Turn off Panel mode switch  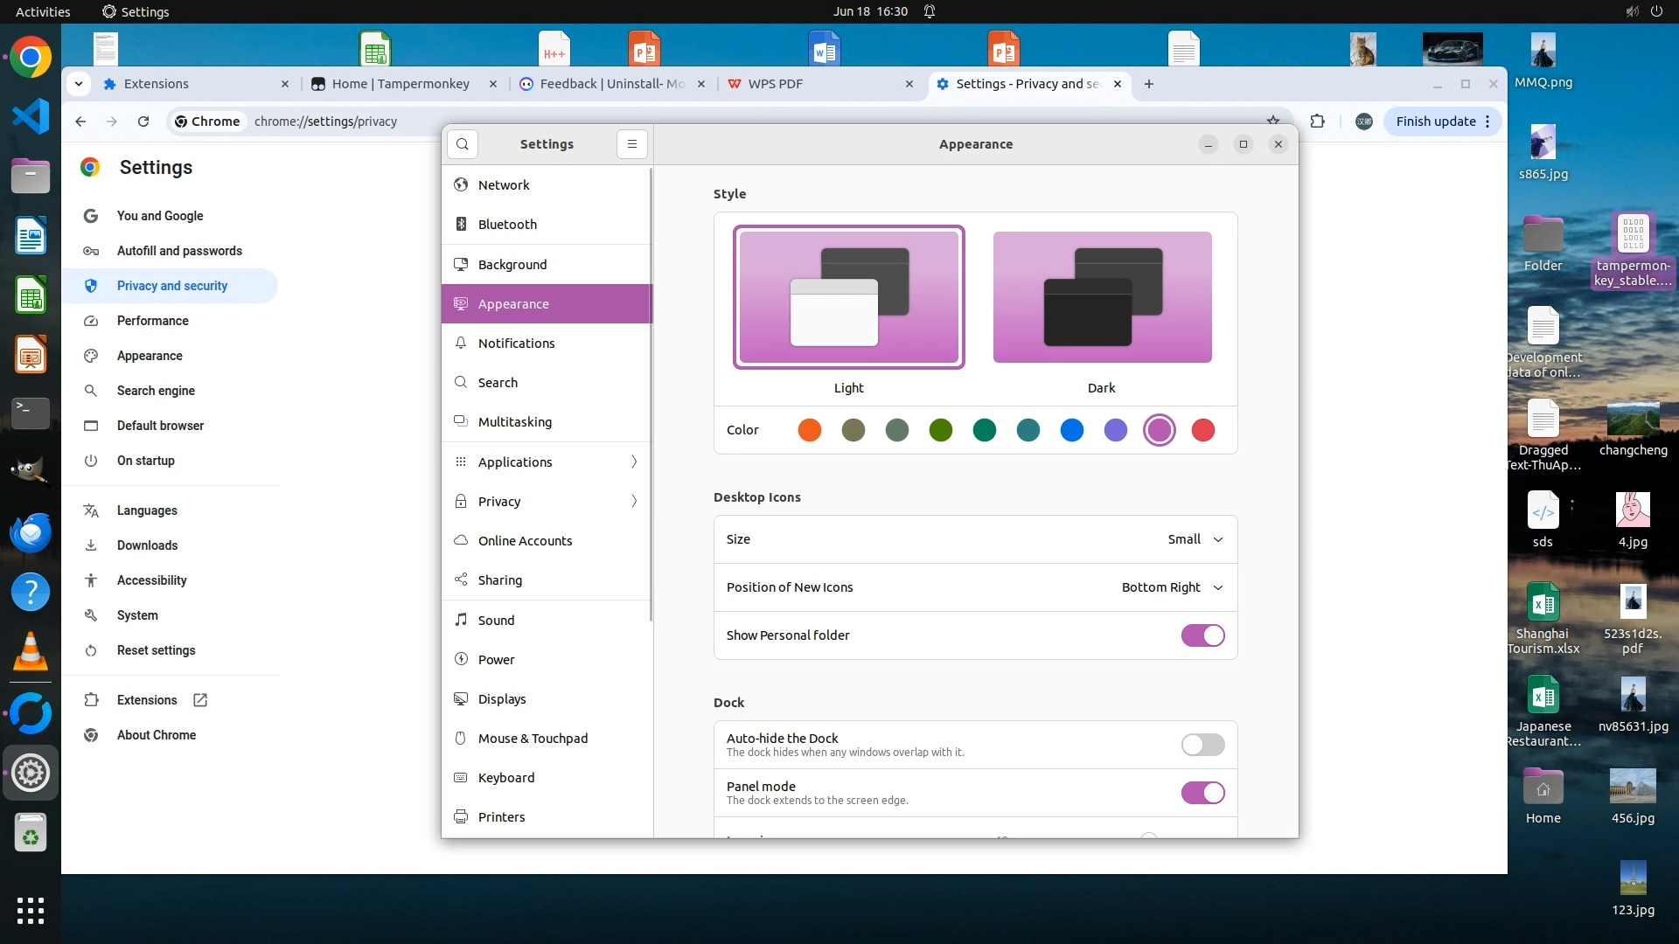click(1202, 793)
